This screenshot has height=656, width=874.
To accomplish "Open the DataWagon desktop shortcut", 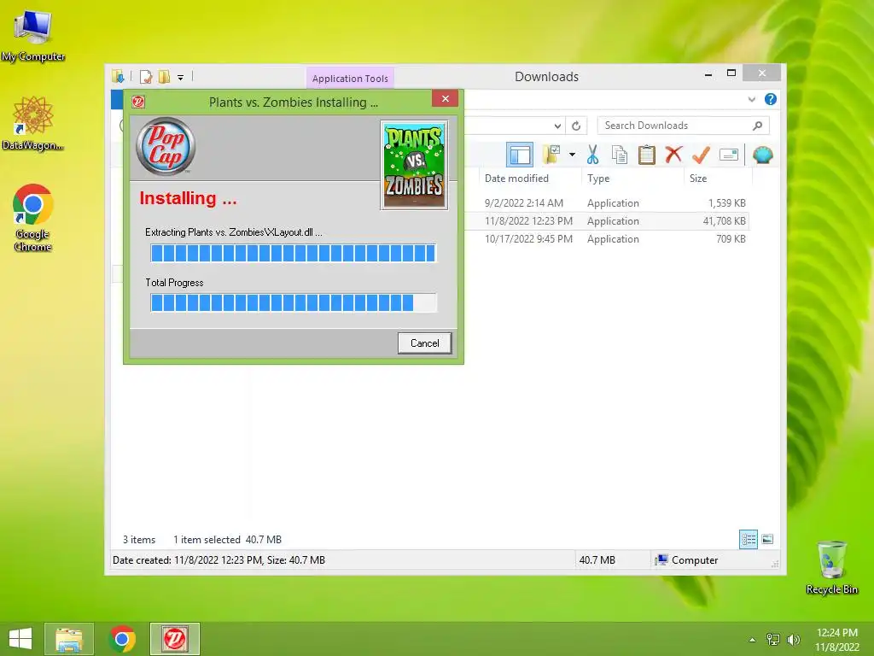I will point(33,123).
